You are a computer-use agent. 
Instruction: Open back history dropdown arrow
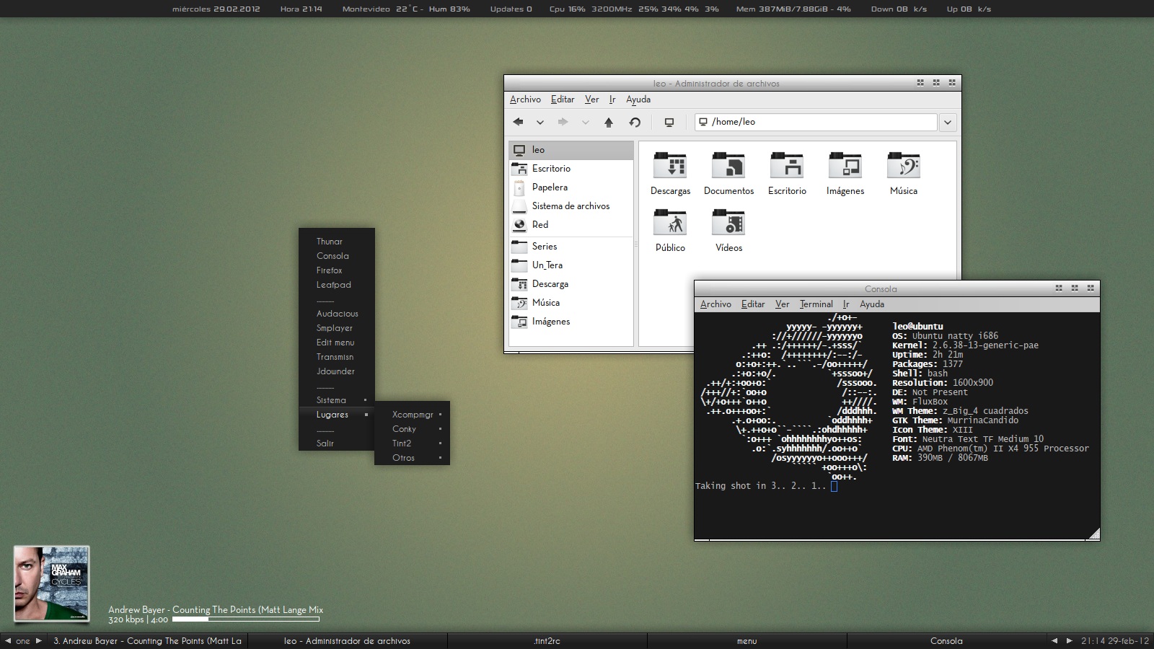[540, 123]
